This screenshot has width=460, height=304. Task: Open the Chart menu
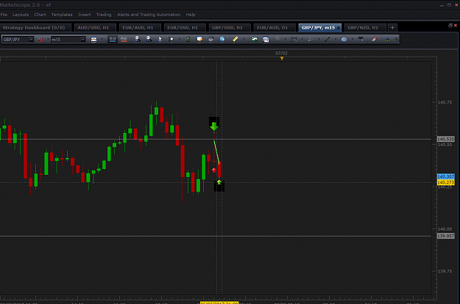[x=40, y=15]
